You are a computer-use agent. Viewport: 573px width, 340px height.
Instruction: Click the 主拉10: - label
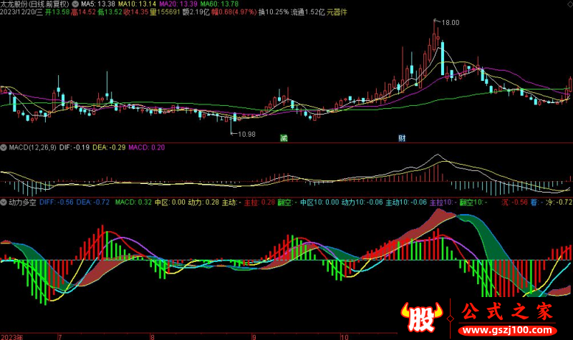(443, 203)
